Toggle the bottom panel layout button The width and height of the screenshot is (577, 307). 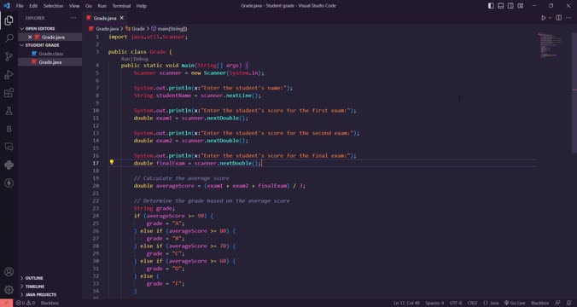(x=501, y=6)
